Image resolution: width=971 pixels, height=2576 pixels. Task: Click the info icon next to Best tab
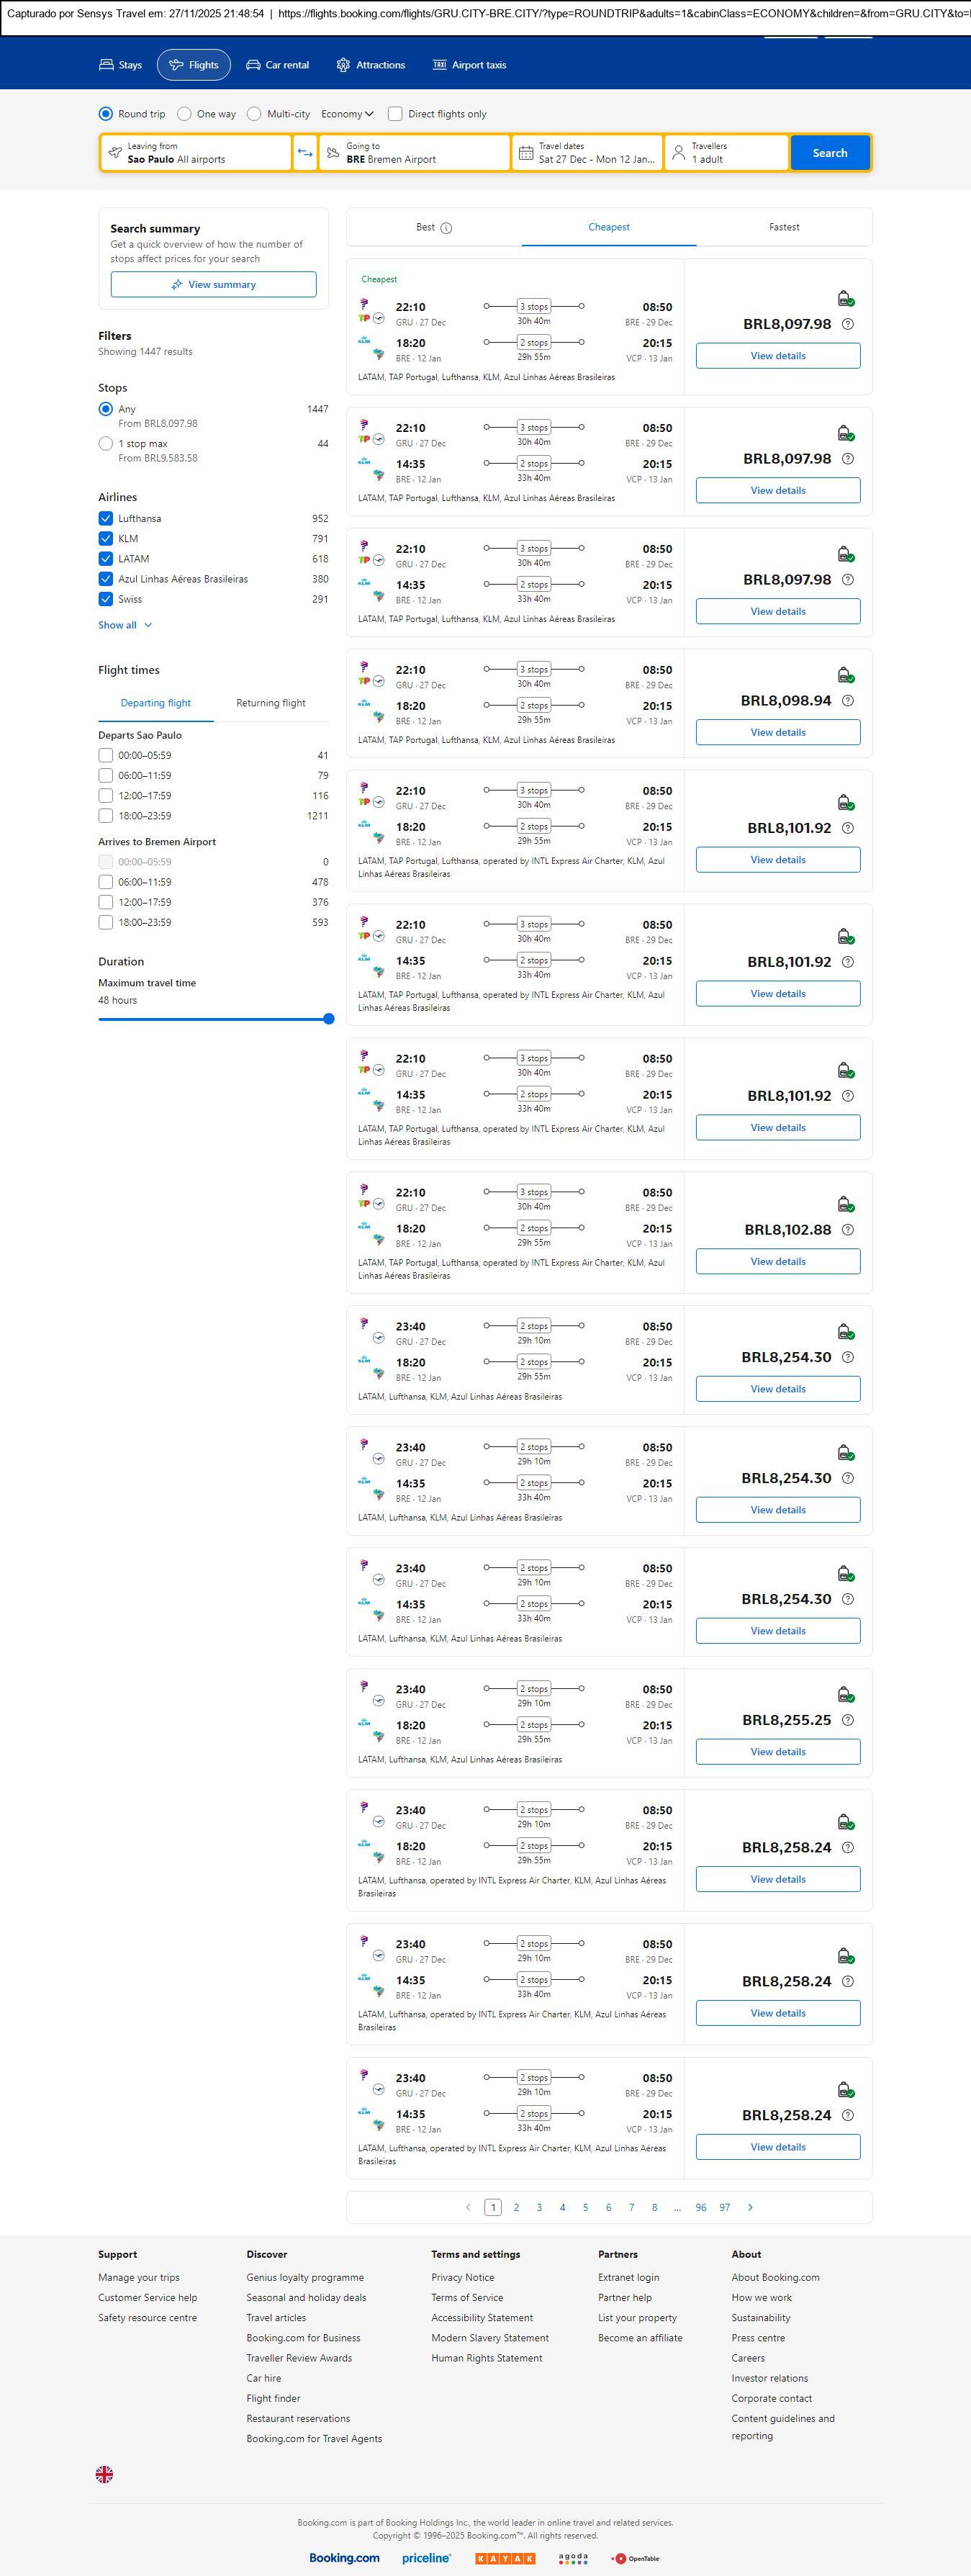click(x=446, y=228)
